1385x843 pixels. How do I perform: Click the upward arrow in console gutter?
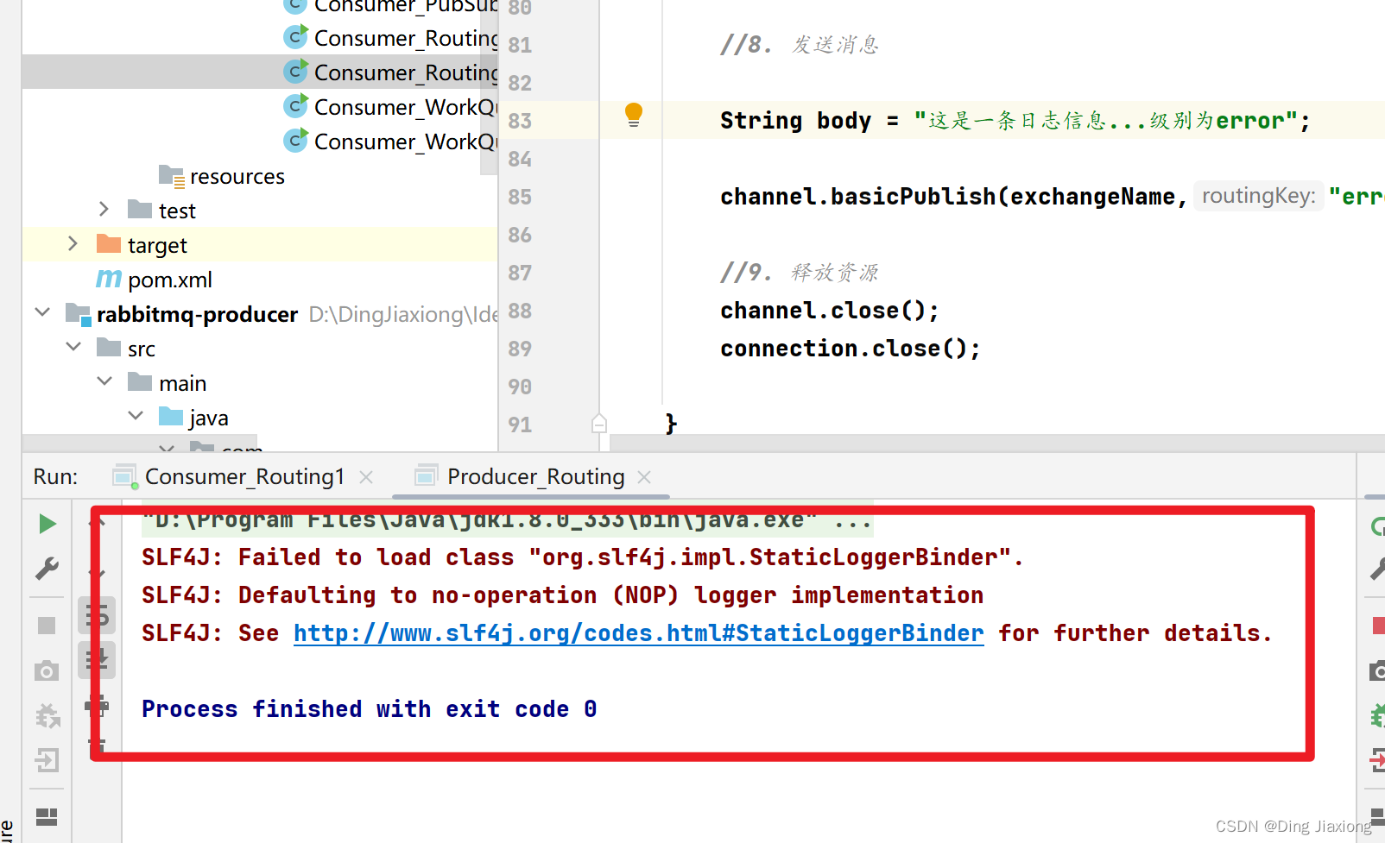tap(98, 523)
